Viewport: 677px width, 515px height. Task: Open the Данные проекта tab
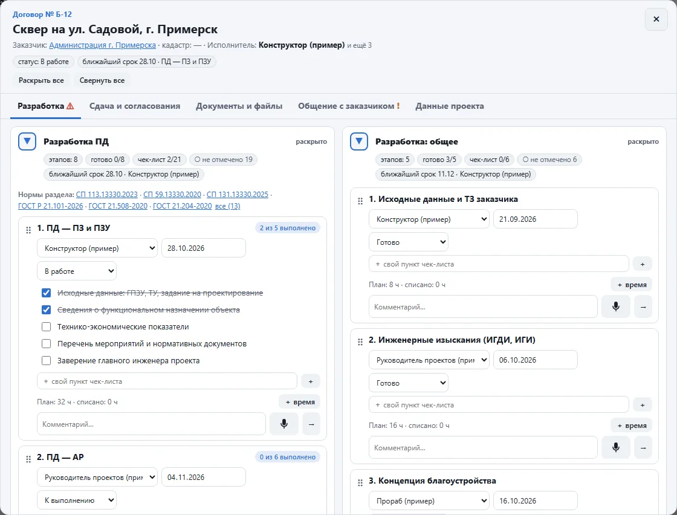tap(450, 106)
